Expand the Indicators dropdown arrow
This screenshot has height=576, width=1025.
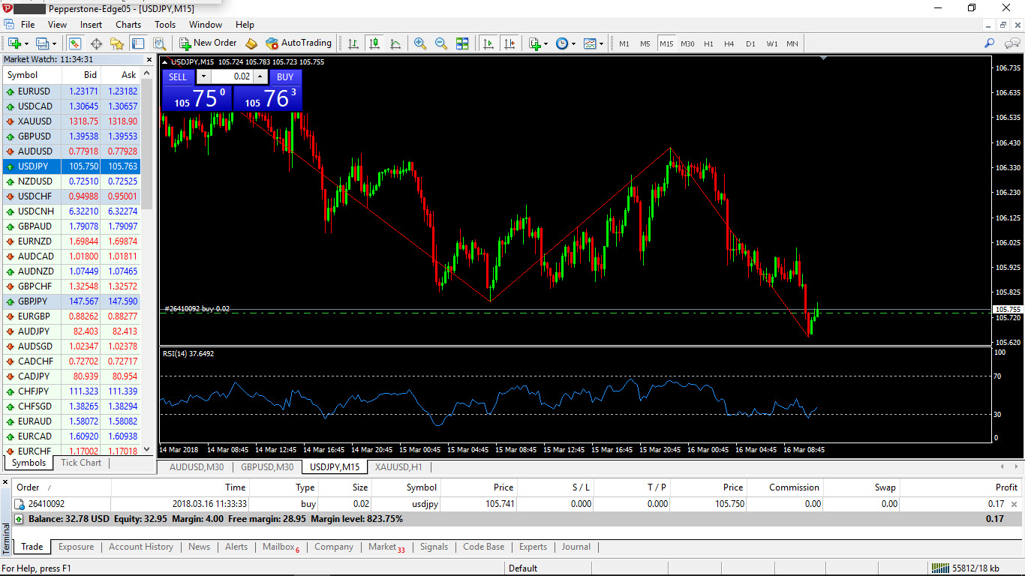coord(546,43)
